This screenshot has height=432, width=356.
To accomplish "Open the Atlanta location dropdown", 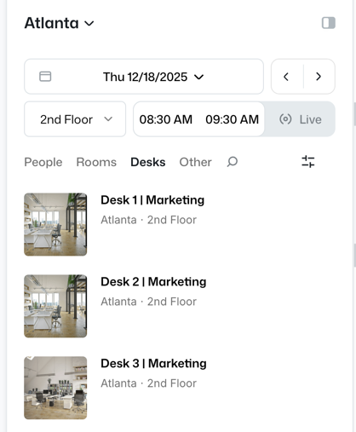I will pos(59,23).
